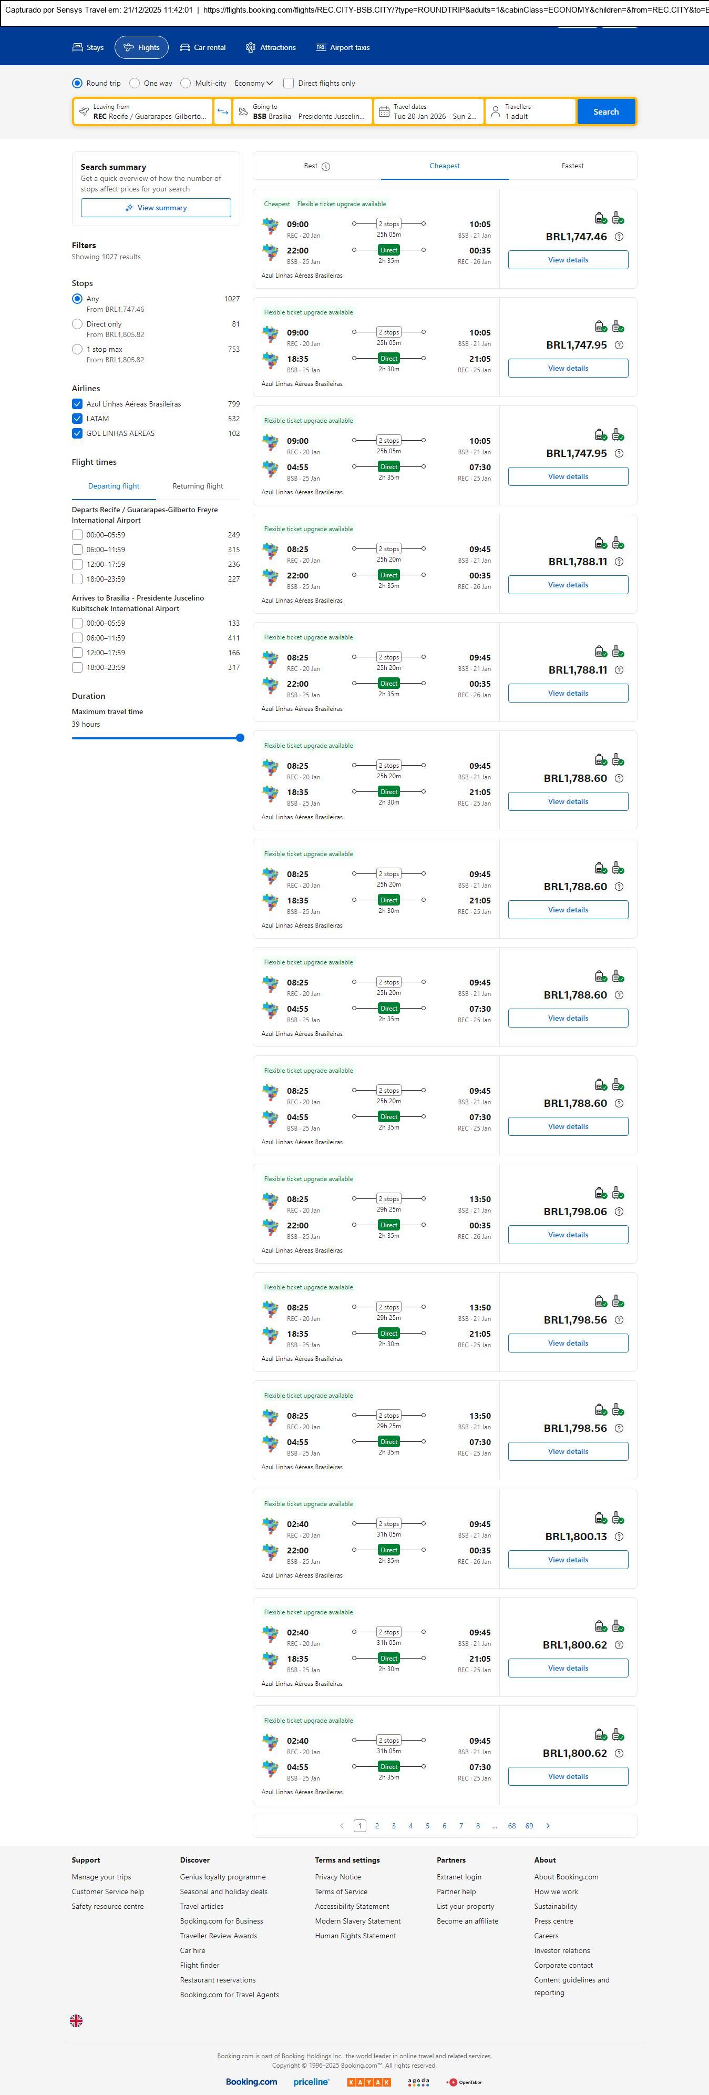
Task: Open the Leaving from Recife airport field
Action: [x=144, y=111]
